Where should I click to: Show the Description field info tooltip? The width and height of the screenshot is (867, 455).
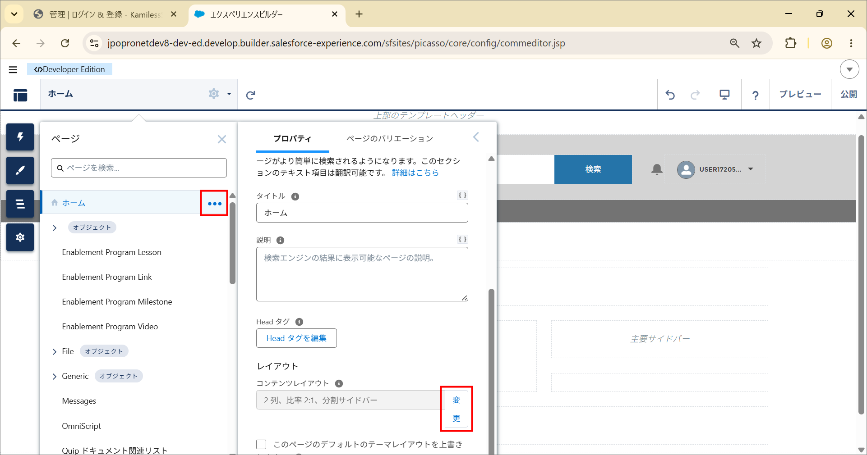point(280,241)
